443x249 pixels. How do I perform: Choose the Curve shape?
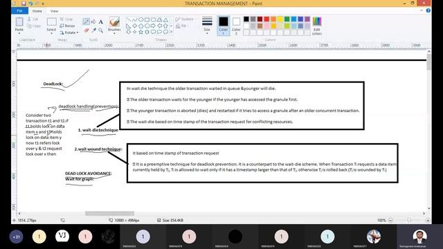[x=135, y=20]
